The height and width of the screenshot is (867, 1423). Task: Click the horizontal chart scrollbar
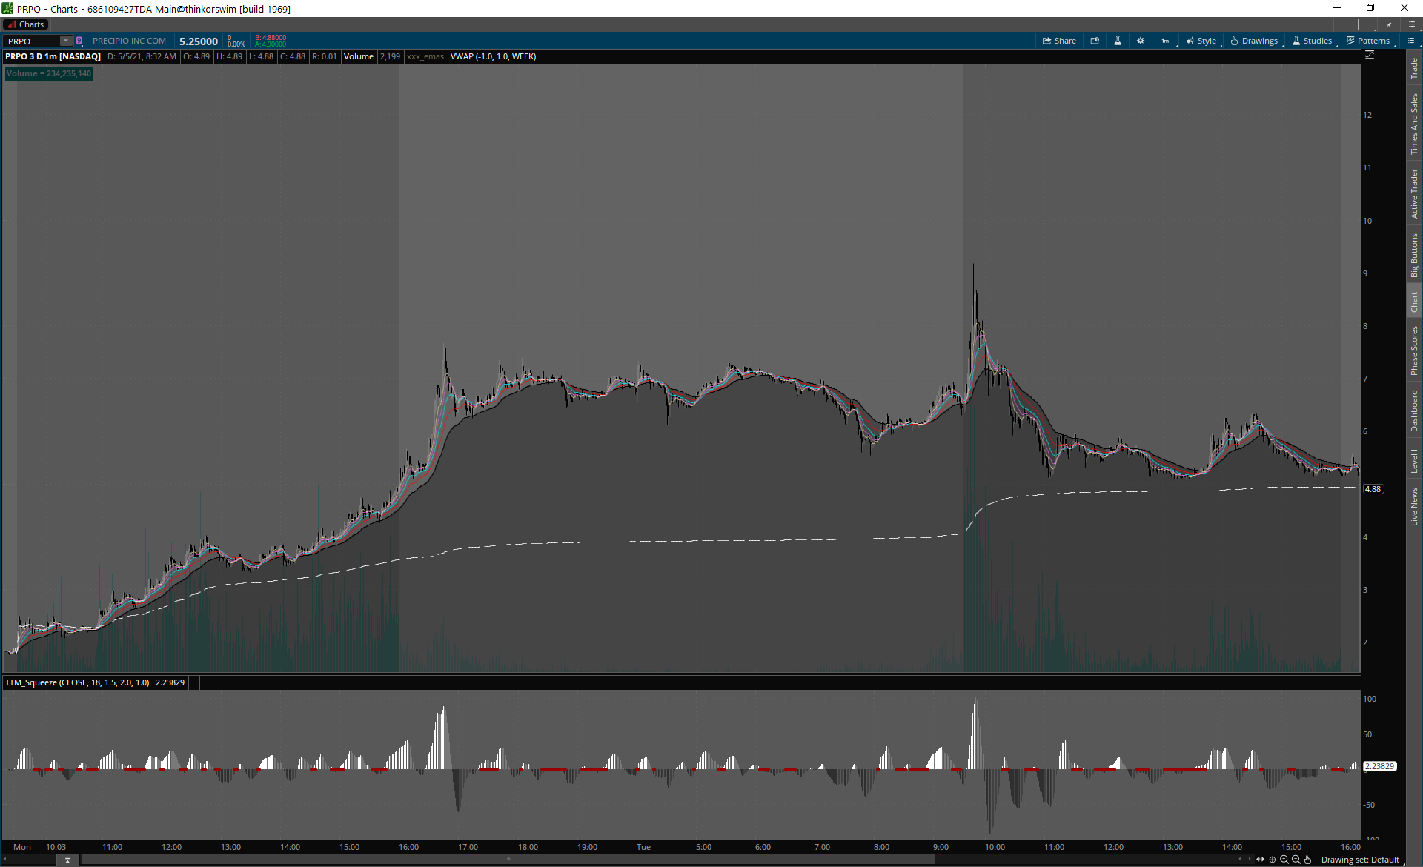tap(508, 860)
